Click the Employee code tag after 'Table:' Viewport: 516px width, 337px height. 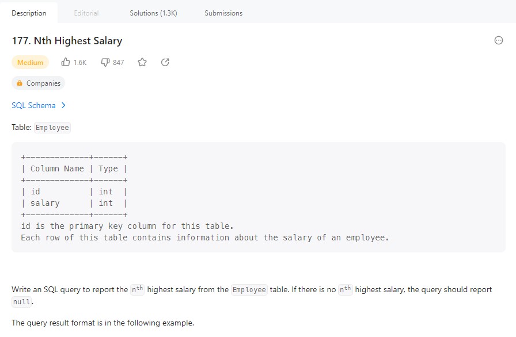(x=52, y=128)
